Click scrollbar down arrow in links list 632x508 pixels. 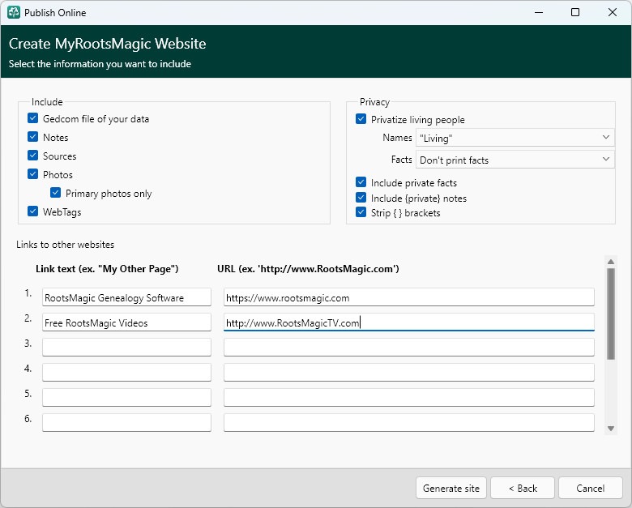[611, 428]
